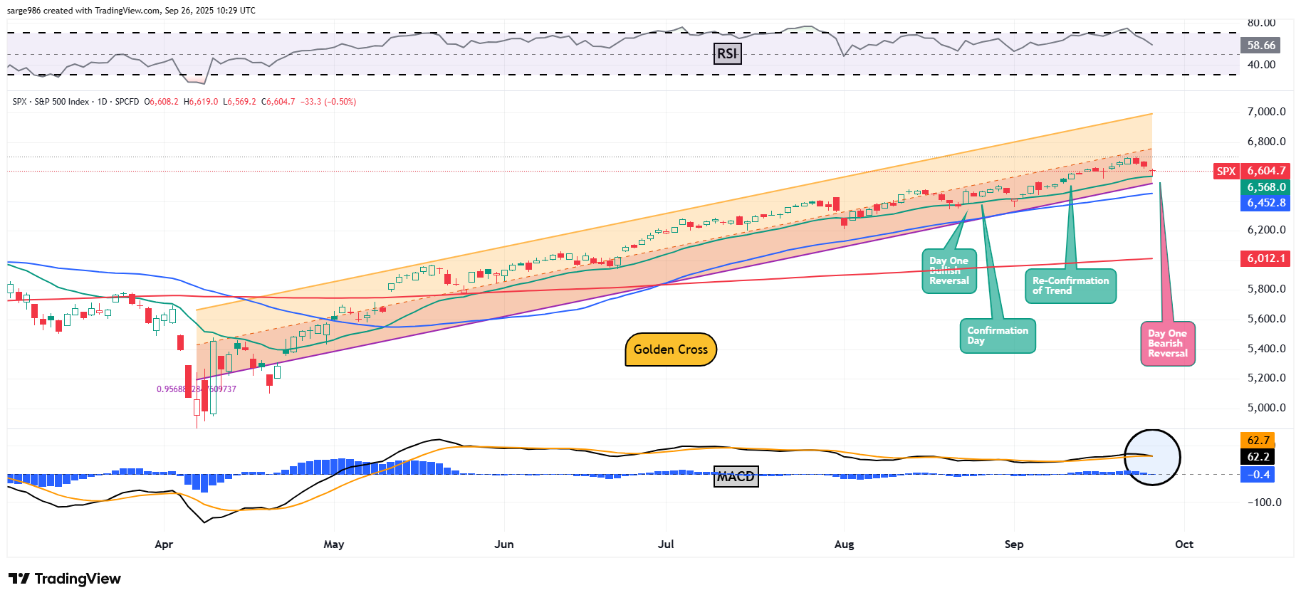Screen dimensions: 1301x600
Task: Select the red 6,012.1 price tag
Action: point(1265,258)
